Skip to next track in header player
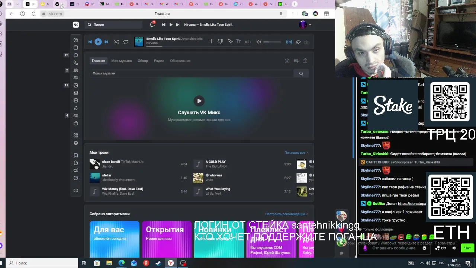This screenshot has width=476, height=268. tap(178, 25)
